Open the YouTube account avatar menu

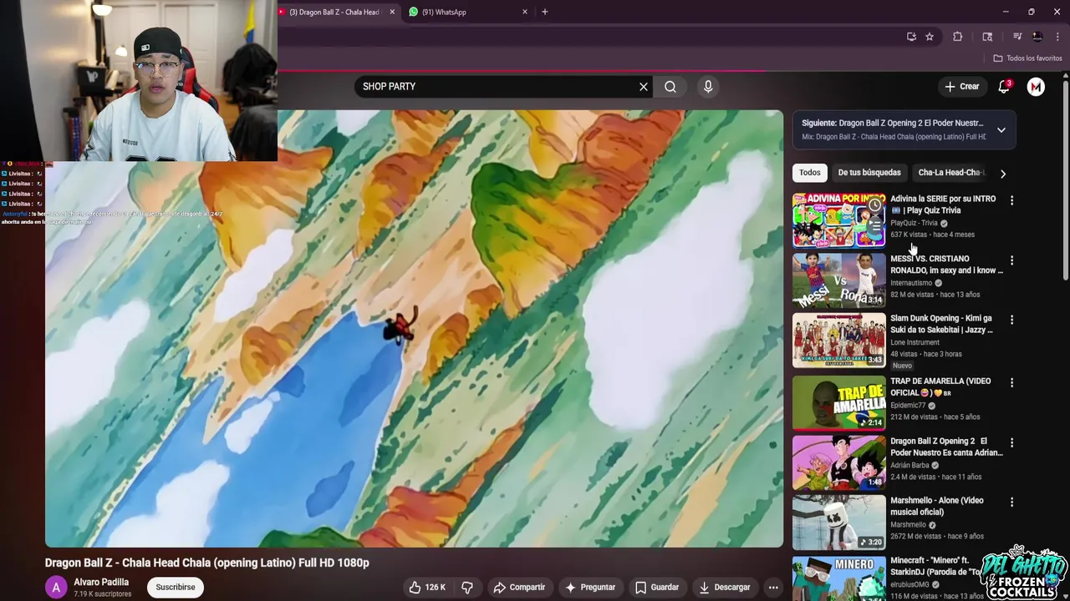tap(1036, 87)
